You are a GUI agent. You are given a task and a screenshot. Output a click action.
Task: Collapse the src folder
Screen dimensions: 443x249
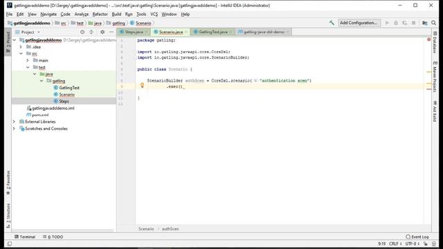point(21,54)
